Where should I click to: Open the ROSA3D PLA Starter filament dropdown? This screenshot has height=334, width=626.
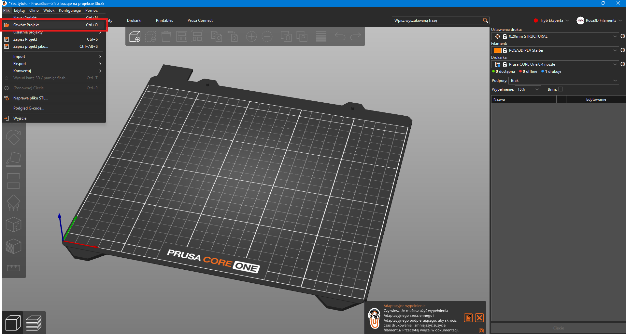coord(555,50)
